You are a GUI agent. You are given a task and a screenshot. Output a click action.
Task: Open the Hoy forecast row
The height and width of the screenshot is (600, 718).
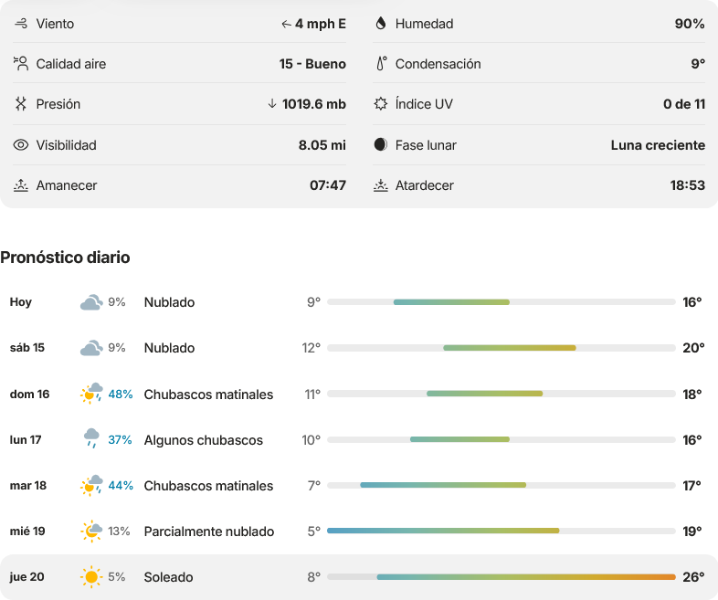(x=359, y=302)
